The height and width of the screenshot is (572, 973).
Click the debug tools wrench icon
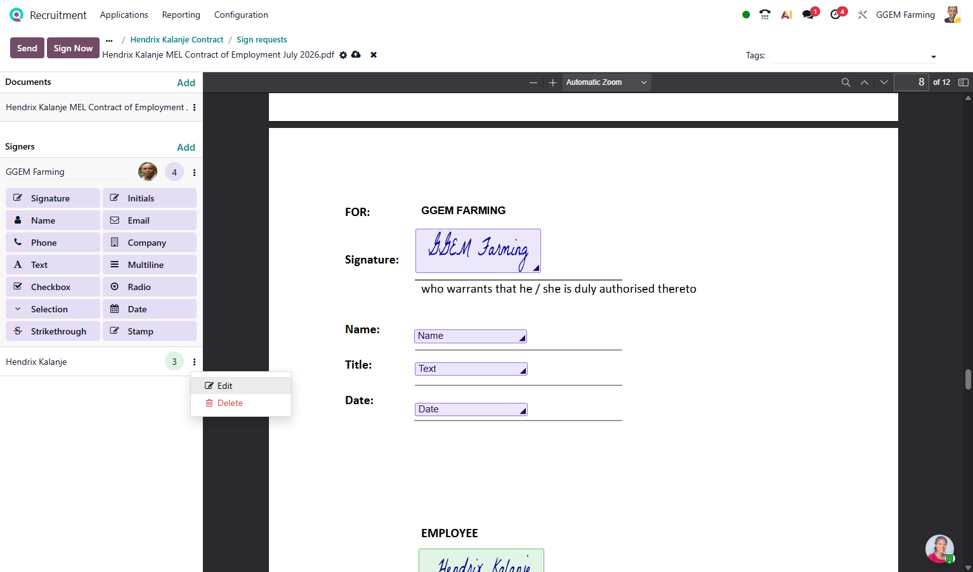point(863,15)
